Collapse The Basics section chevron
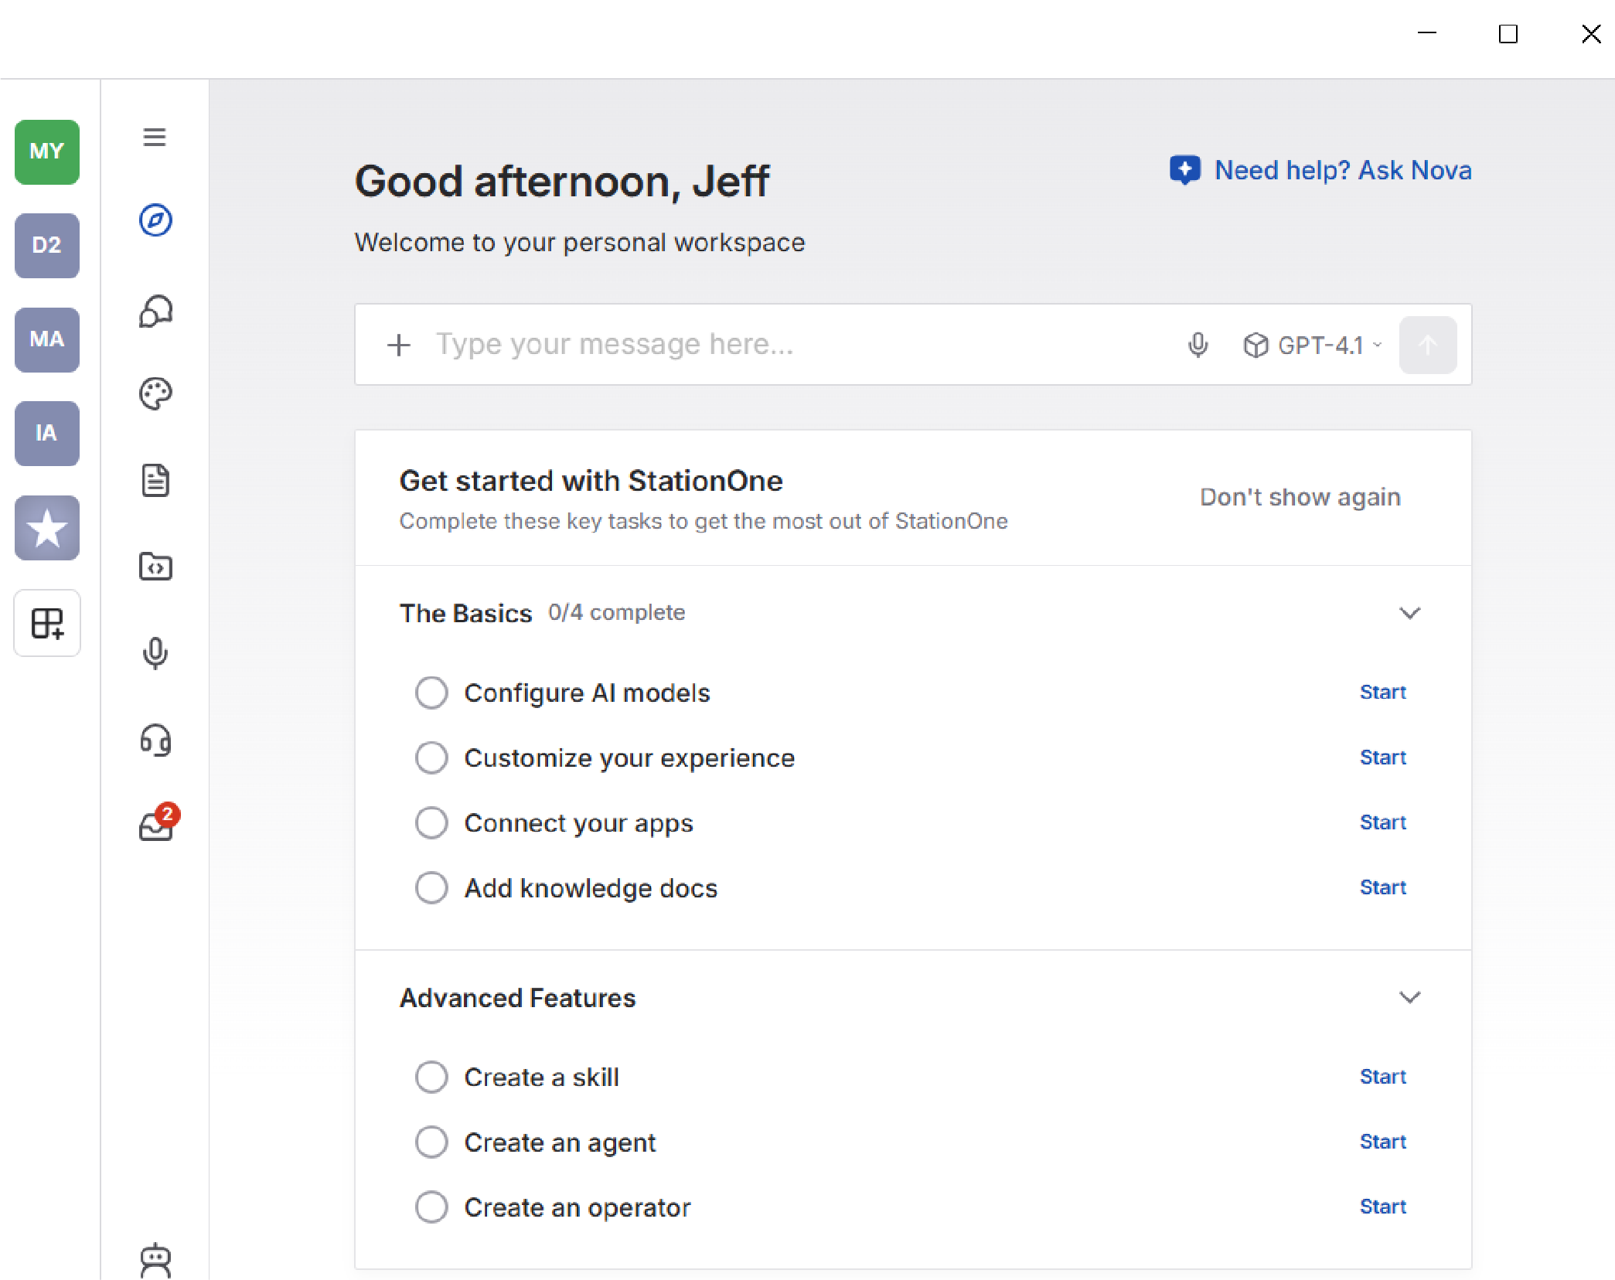The width and height of the screenshot is (1615, 1280). [x=1409, y=613]
